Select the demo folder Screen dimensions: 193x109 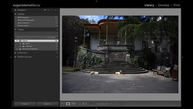click(36, 44)
